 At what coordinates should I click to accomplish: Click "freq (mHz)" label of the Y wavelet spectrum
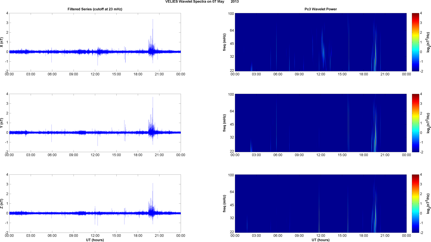coord(224,123)
